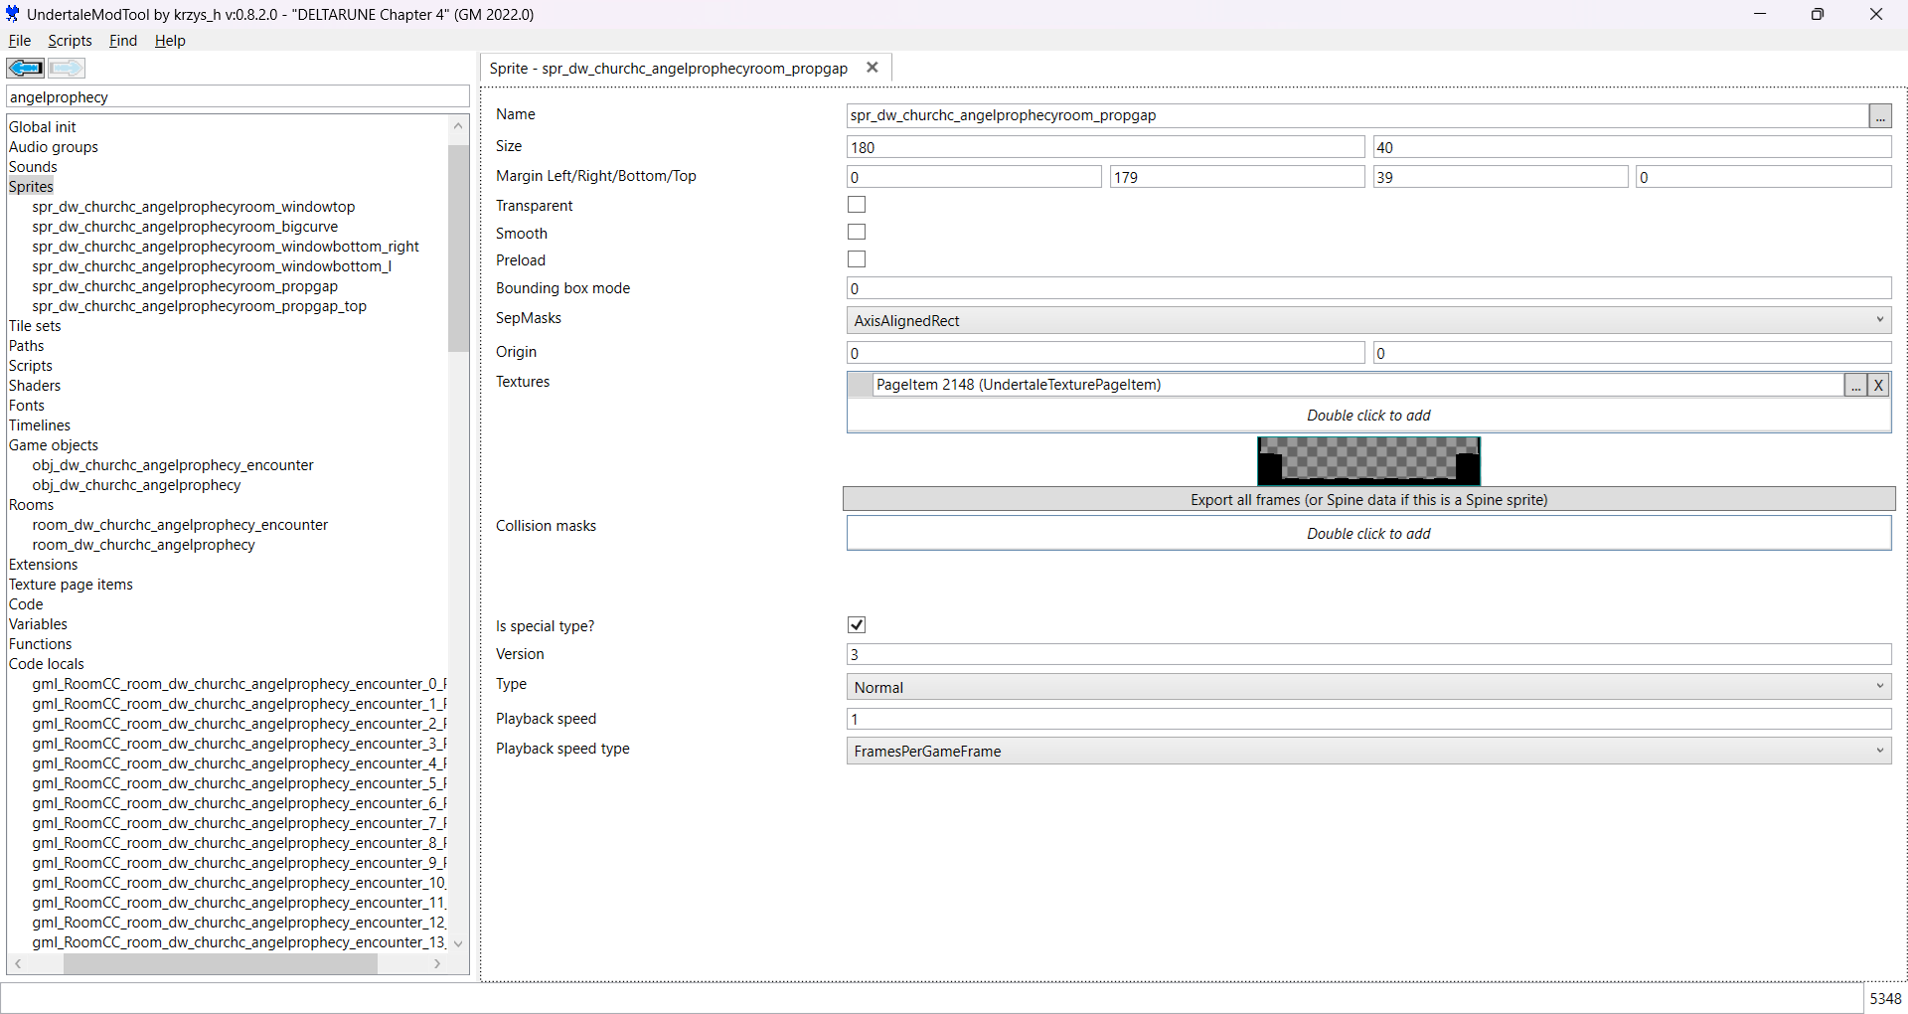Click the status bar number 5348

(x=1885, y=998)
